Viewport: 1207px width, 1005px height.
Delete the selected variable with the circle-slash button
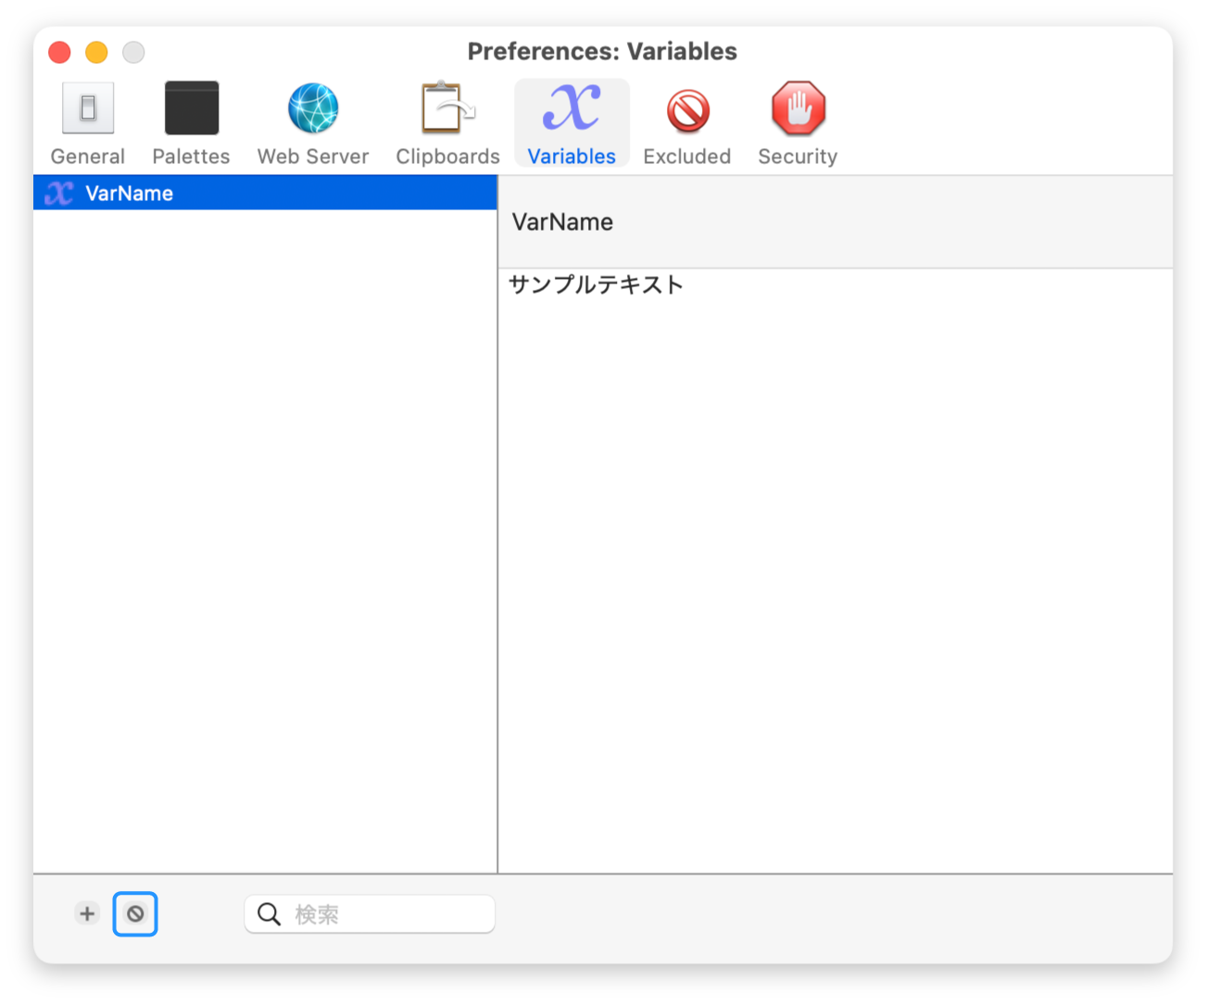(135, 914)
